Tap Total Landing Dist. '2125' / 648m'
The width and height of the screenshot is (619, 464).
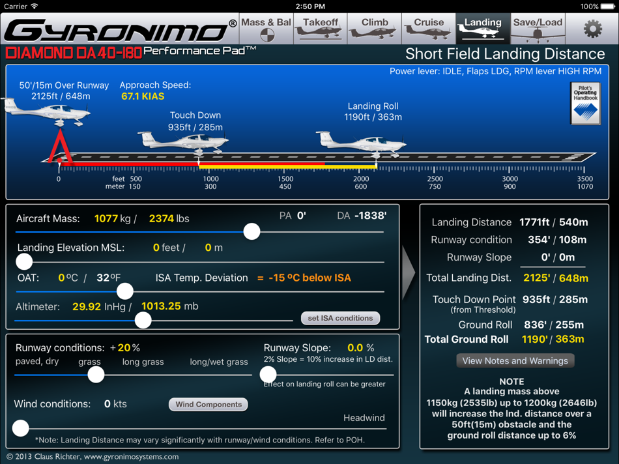coord(555,278)
